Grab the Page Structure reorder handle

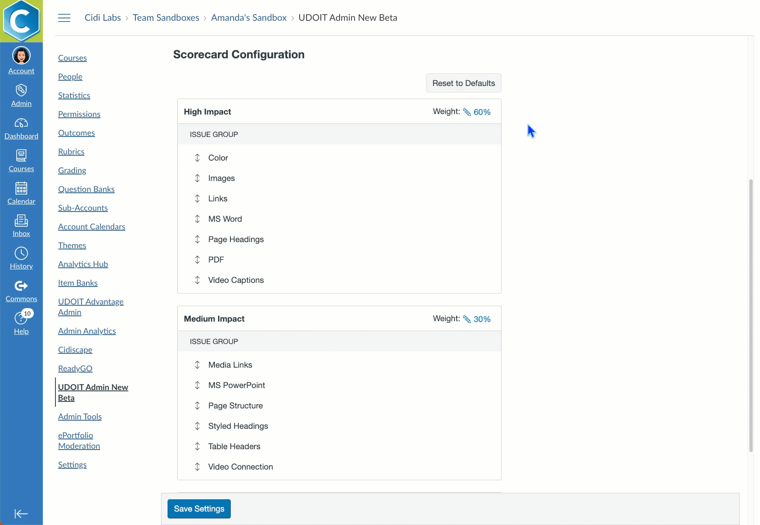[197, 406]
